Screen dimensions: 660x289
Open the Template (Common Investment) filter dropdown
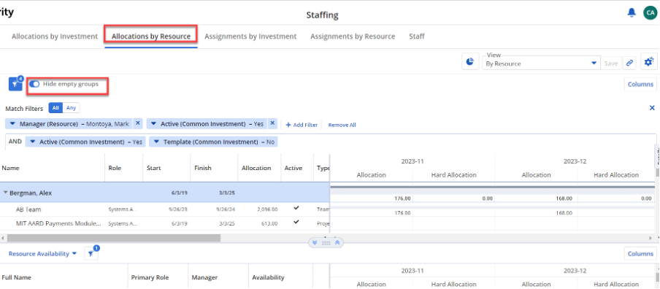pyautogui.click(x=156, y=142)
